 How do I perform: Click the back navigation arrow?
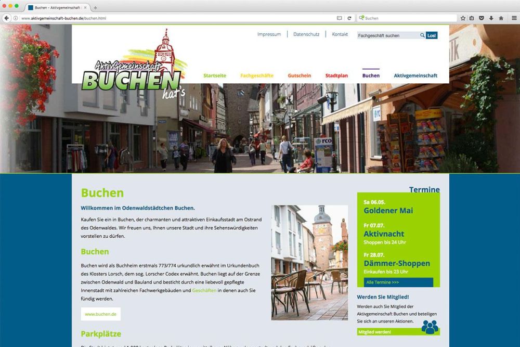[x=6, y=18]
